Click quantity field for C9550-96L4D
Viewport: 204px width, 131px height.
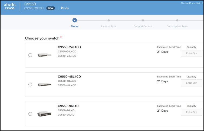point(191,112)
